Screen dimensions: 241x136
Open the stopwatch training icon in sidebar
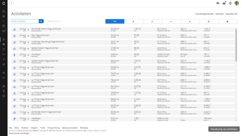pyautogui.click(x=4, y=49)
